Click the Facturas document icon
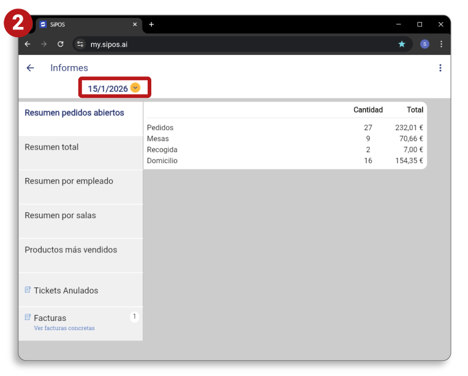Viewport: 468px width, 376px height. point(28,317)
